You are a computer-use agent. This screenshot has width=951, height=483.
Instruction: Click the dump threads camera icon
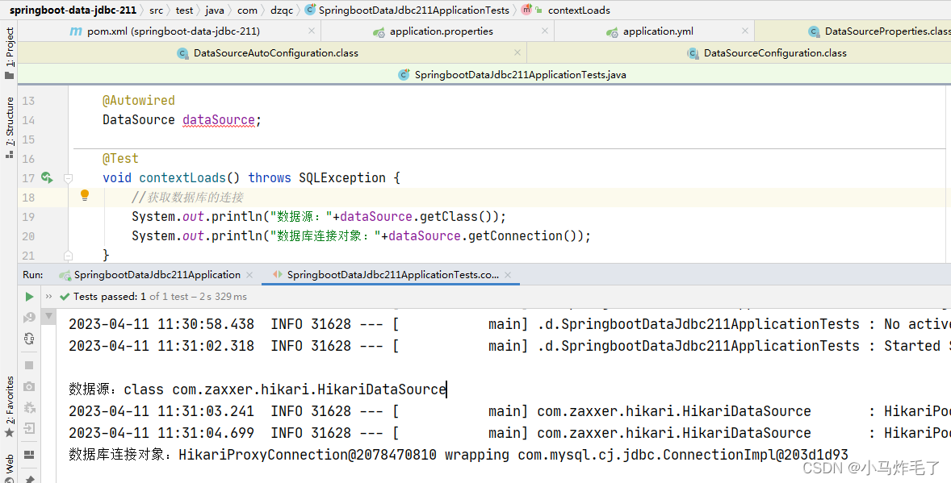(29, 387)
